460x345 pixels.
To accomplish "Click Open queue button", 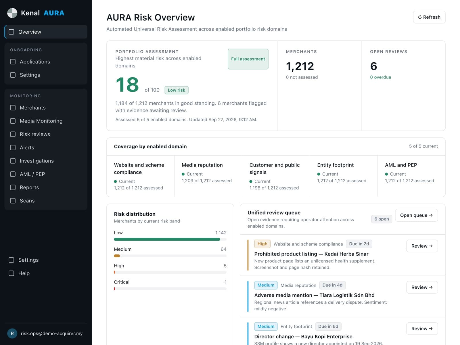I will click(x=416, y=215).
